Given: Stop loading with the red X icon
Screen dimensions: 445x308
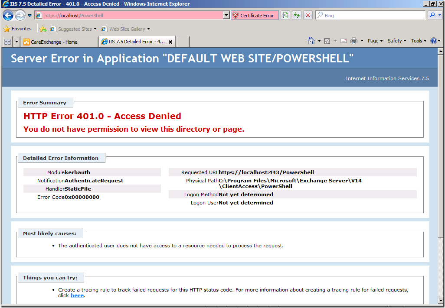Looking at the screenshot, I should (308, 16).
